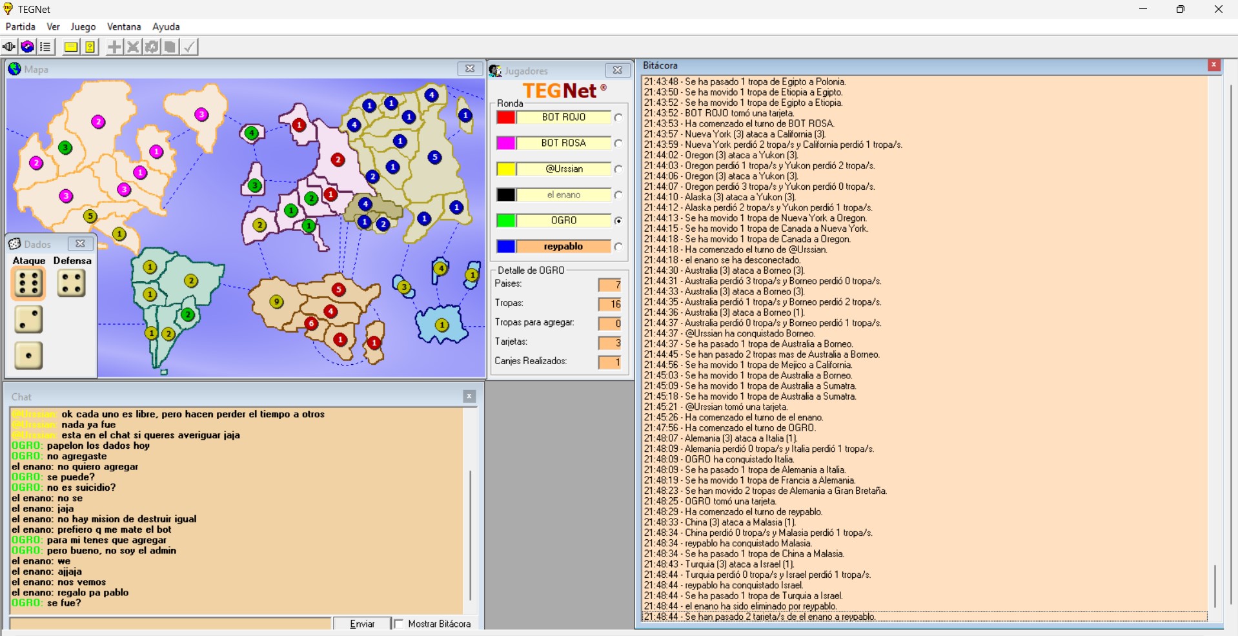Click the Enviar button
1238x636 pixels.
(362, 624)
